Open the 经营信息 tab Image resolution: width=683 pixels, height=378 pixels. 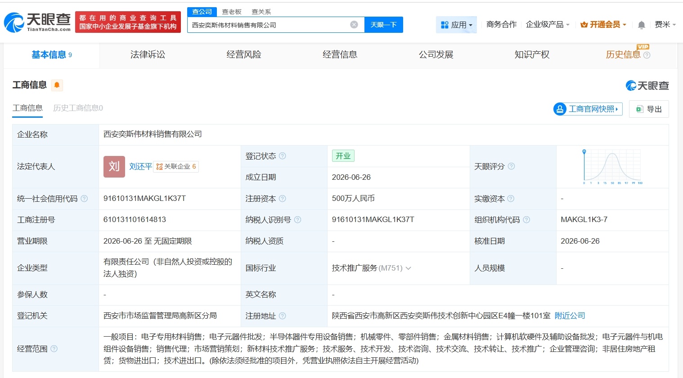point(340,55)
